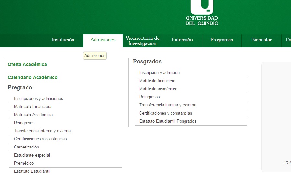Screen dimensions: 291x175
Task: Open the Extensión menu
Action: coord(182,40)
